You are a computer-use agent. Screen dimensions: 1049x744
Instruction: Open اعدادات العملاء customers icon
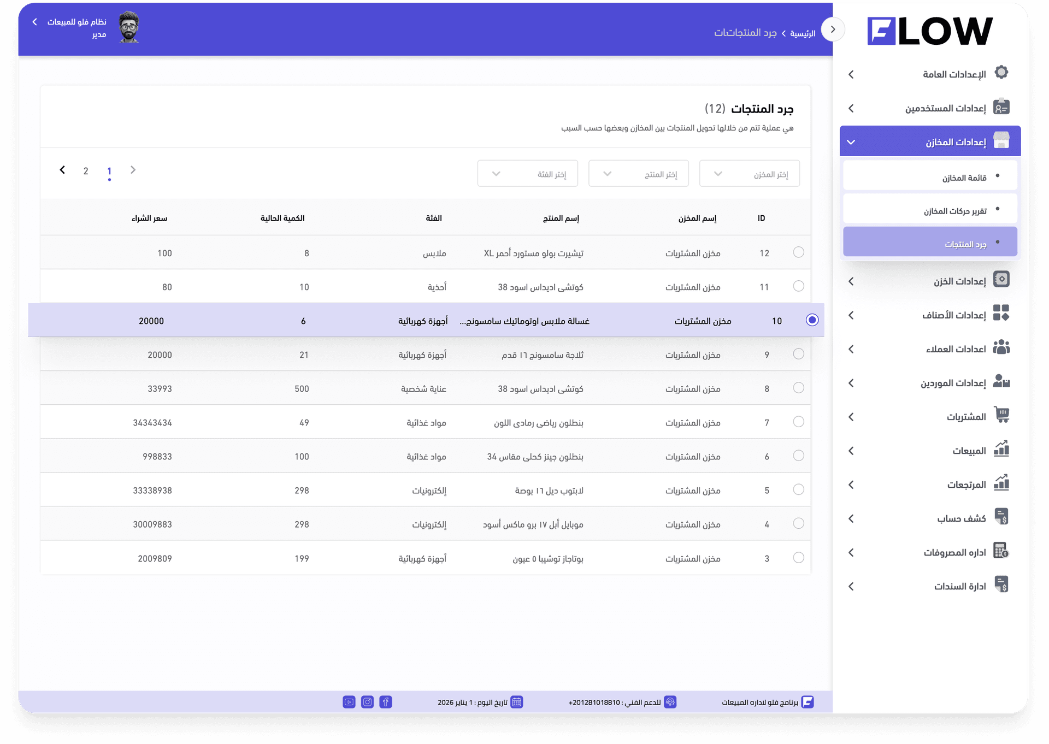tap(1002, 347)
